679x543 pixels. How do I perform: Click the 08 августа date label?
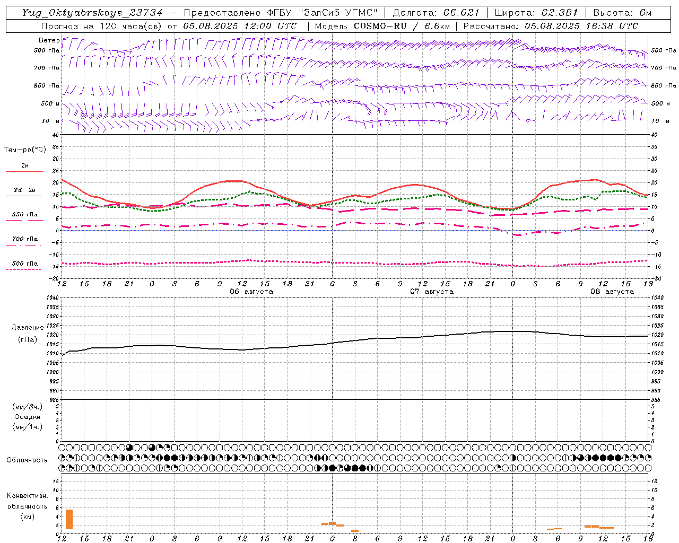612,292
